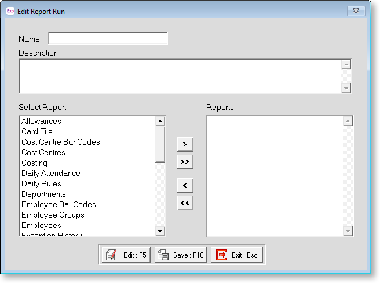Select the Departments report entry
380x283 pixels.
(x=43, y=194)
